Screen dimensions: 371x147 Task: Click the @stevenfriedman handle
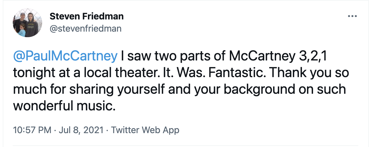point(85,28)
